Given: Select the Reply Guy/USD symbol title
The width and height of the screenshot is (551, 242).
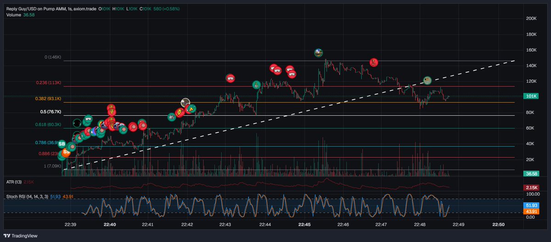Looking at the screenshot, I should point(51,8).
